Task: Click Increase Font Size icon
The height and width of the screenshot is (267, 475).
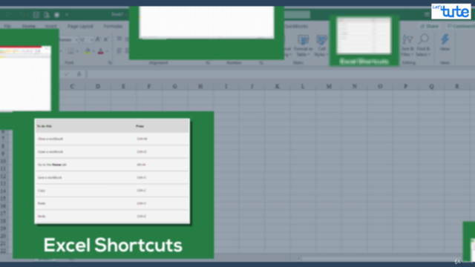Action: 98,39
